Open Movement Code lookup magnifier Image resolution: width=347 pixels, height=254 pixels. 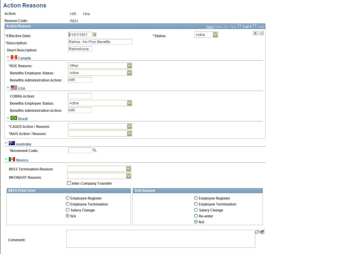click(94, 150)
